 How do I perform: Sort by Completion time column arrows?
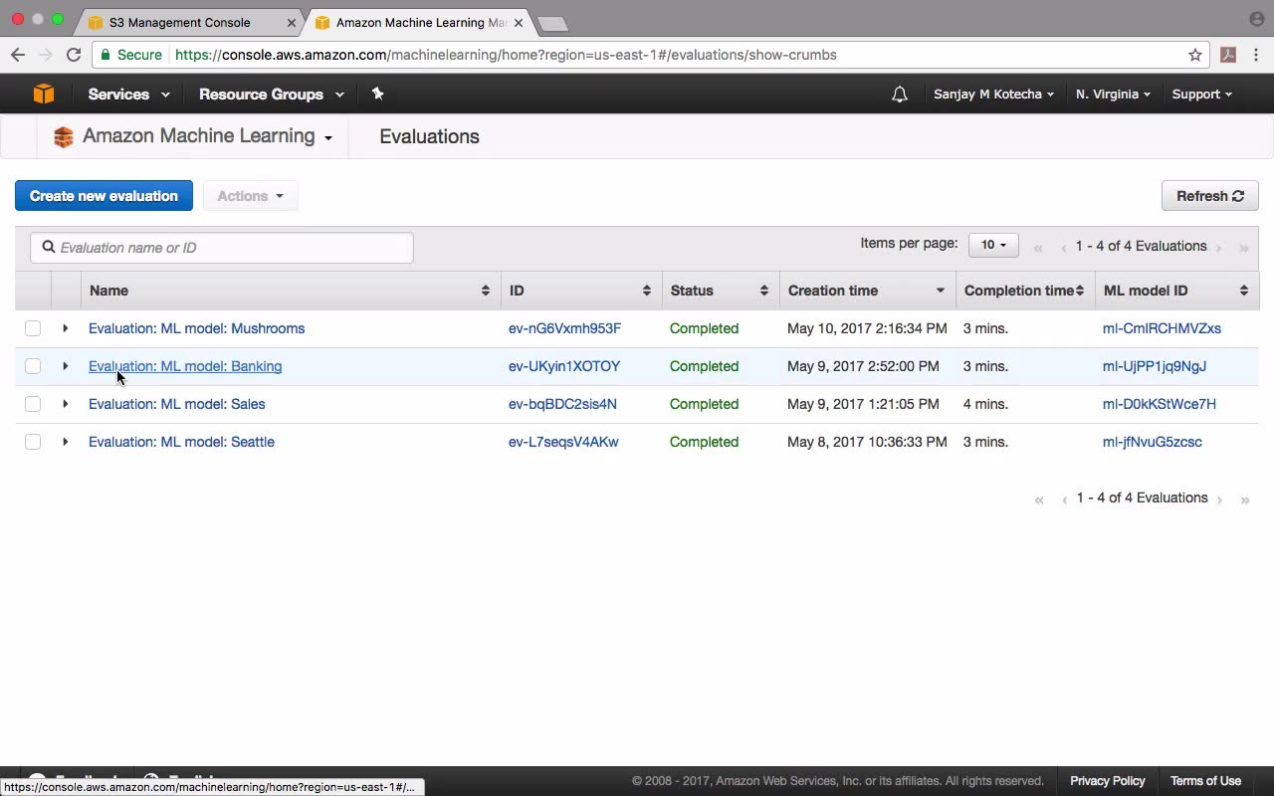point(1080,291)
